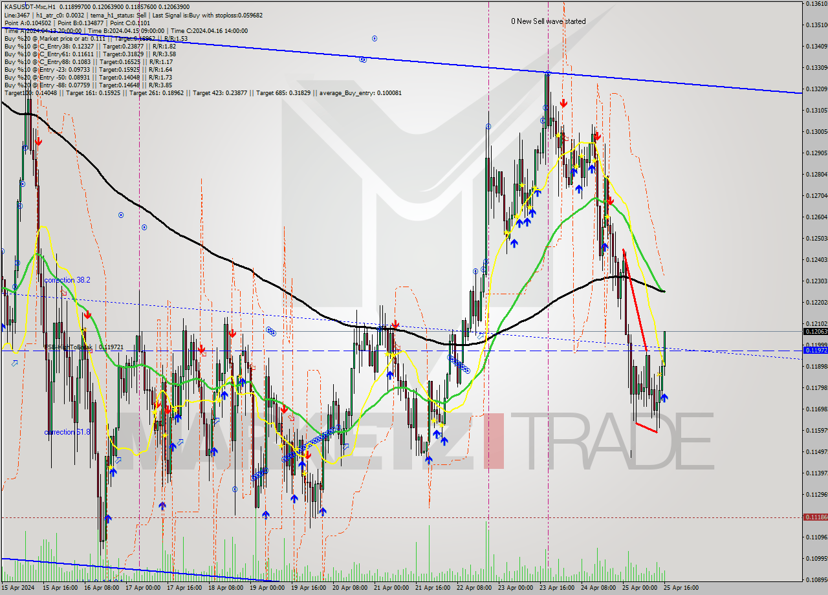This screenshot has width=828, height=595.
Task: Click the 'Target100: 0.14048' targets line
Action: (x=202, y=92)
